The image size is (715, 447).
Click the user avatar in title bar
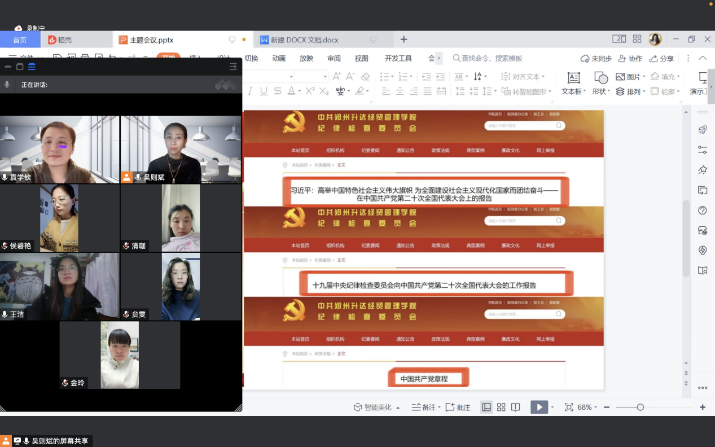[x=655, y=39]
